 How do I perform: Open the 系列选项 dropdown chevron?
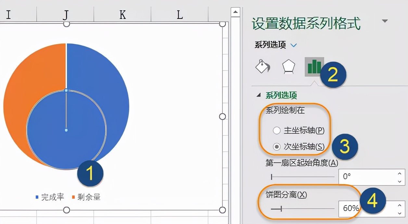click(x=293, y=45)
